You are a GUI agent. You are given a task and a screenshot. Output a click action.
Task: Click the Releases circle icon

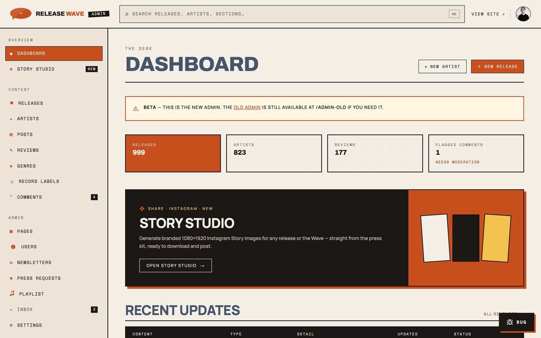pos(11,103)
